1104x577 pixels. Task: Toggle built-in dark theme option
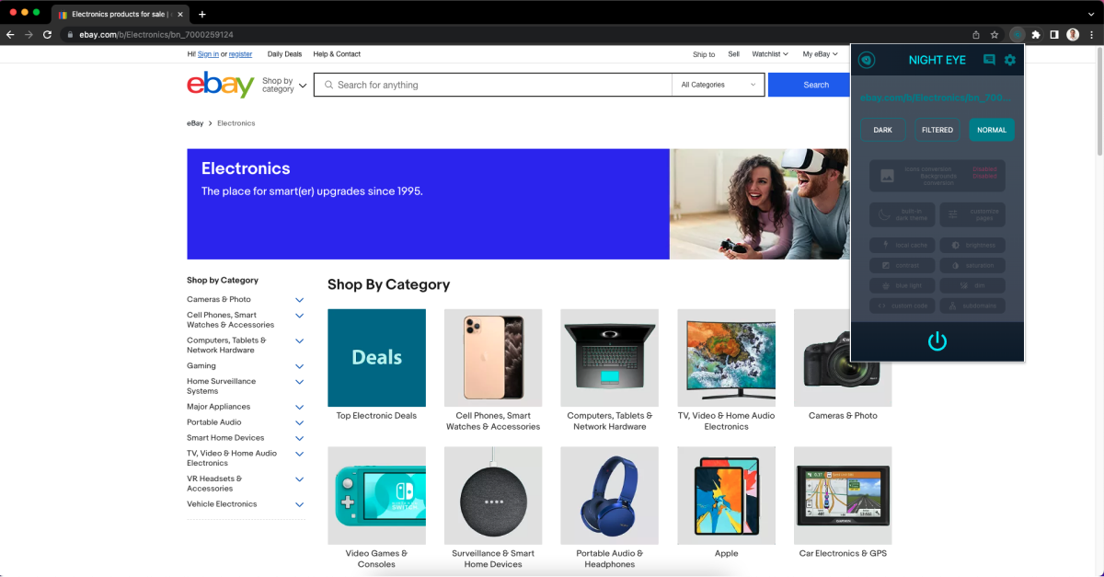903,214
